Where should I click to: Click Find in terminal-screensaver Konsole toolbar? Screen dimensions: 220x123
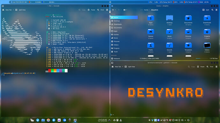coord(210,67)
